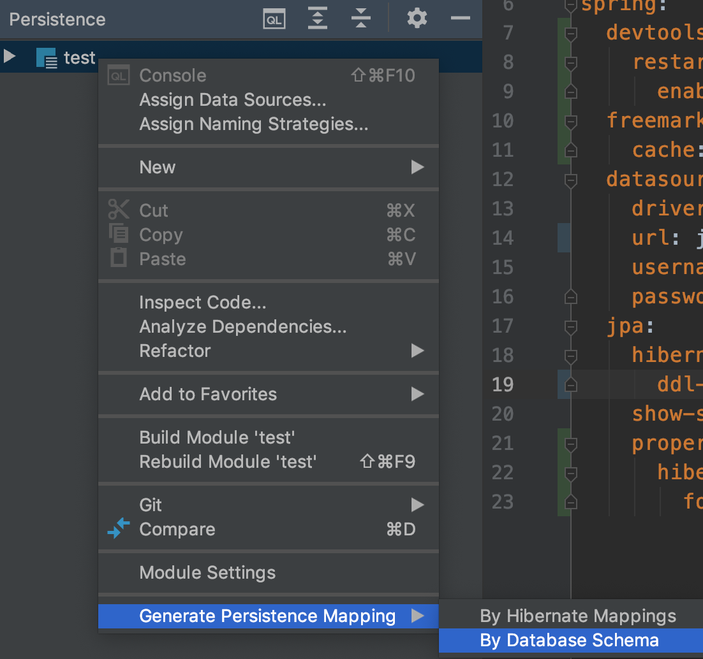
Task: Click the fold marker on line 7
Action: click(571, 33)
